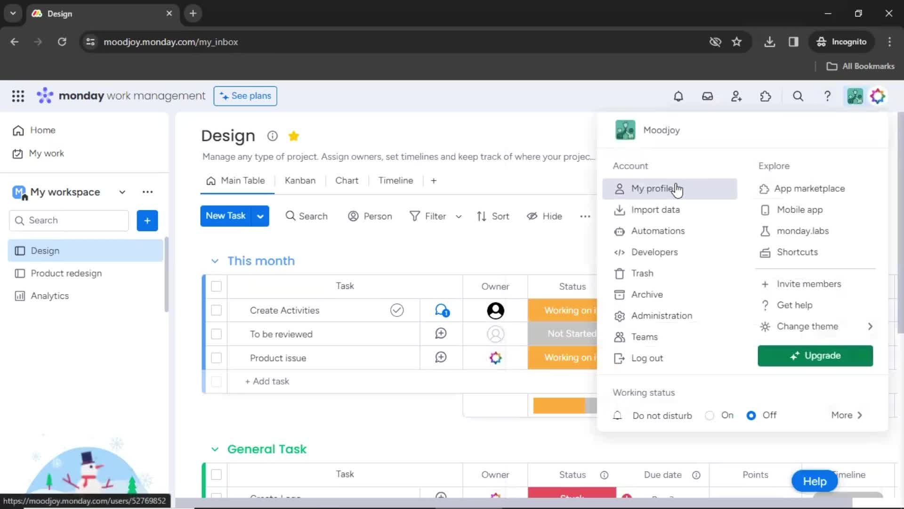Toggle Do not disturb to On
This screenshot has height=509, width=904.
coord(709,415)
